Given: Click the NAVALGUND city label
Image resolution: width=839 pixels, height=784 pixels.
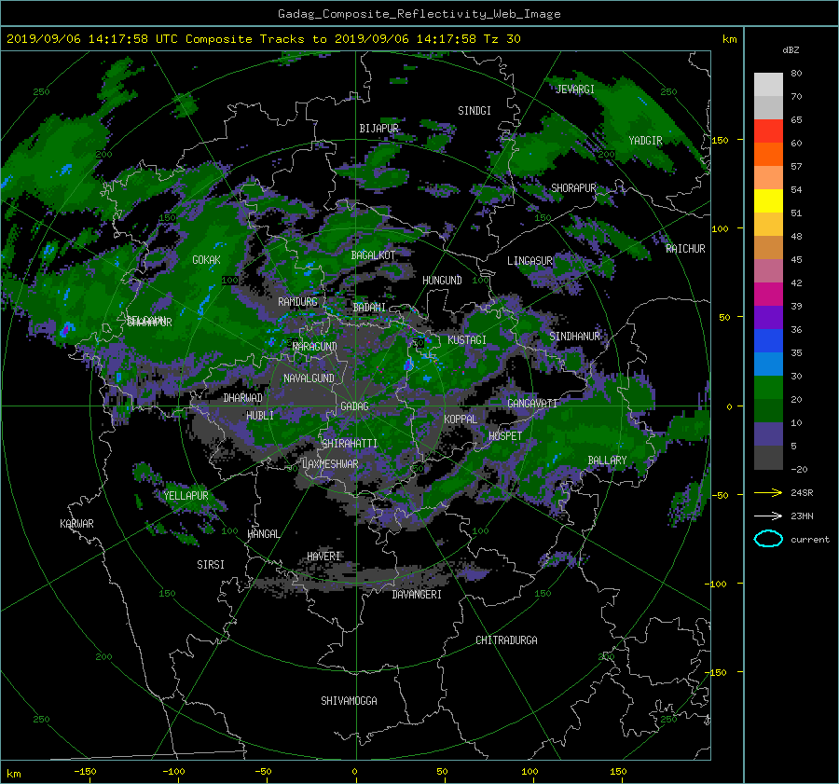Looking at the screenshot, I should coord(309,378).
